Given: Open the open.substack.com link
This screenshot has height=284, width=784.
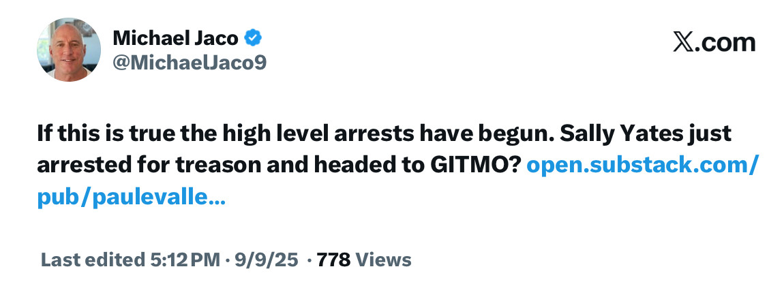Looking at the screenshot, I should pyautogui.click(x=642, y=165).
